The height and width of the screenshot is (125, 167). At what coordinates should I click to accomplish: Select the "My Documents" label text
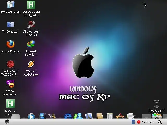point(10,12)
